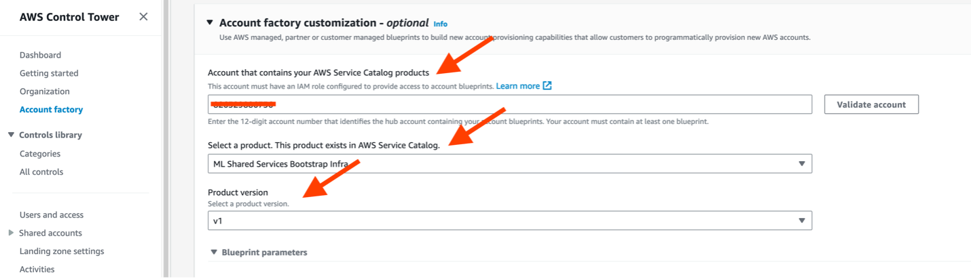
Task: Close the AWS Control Tower side panel
Action: (x=143, y=17)
